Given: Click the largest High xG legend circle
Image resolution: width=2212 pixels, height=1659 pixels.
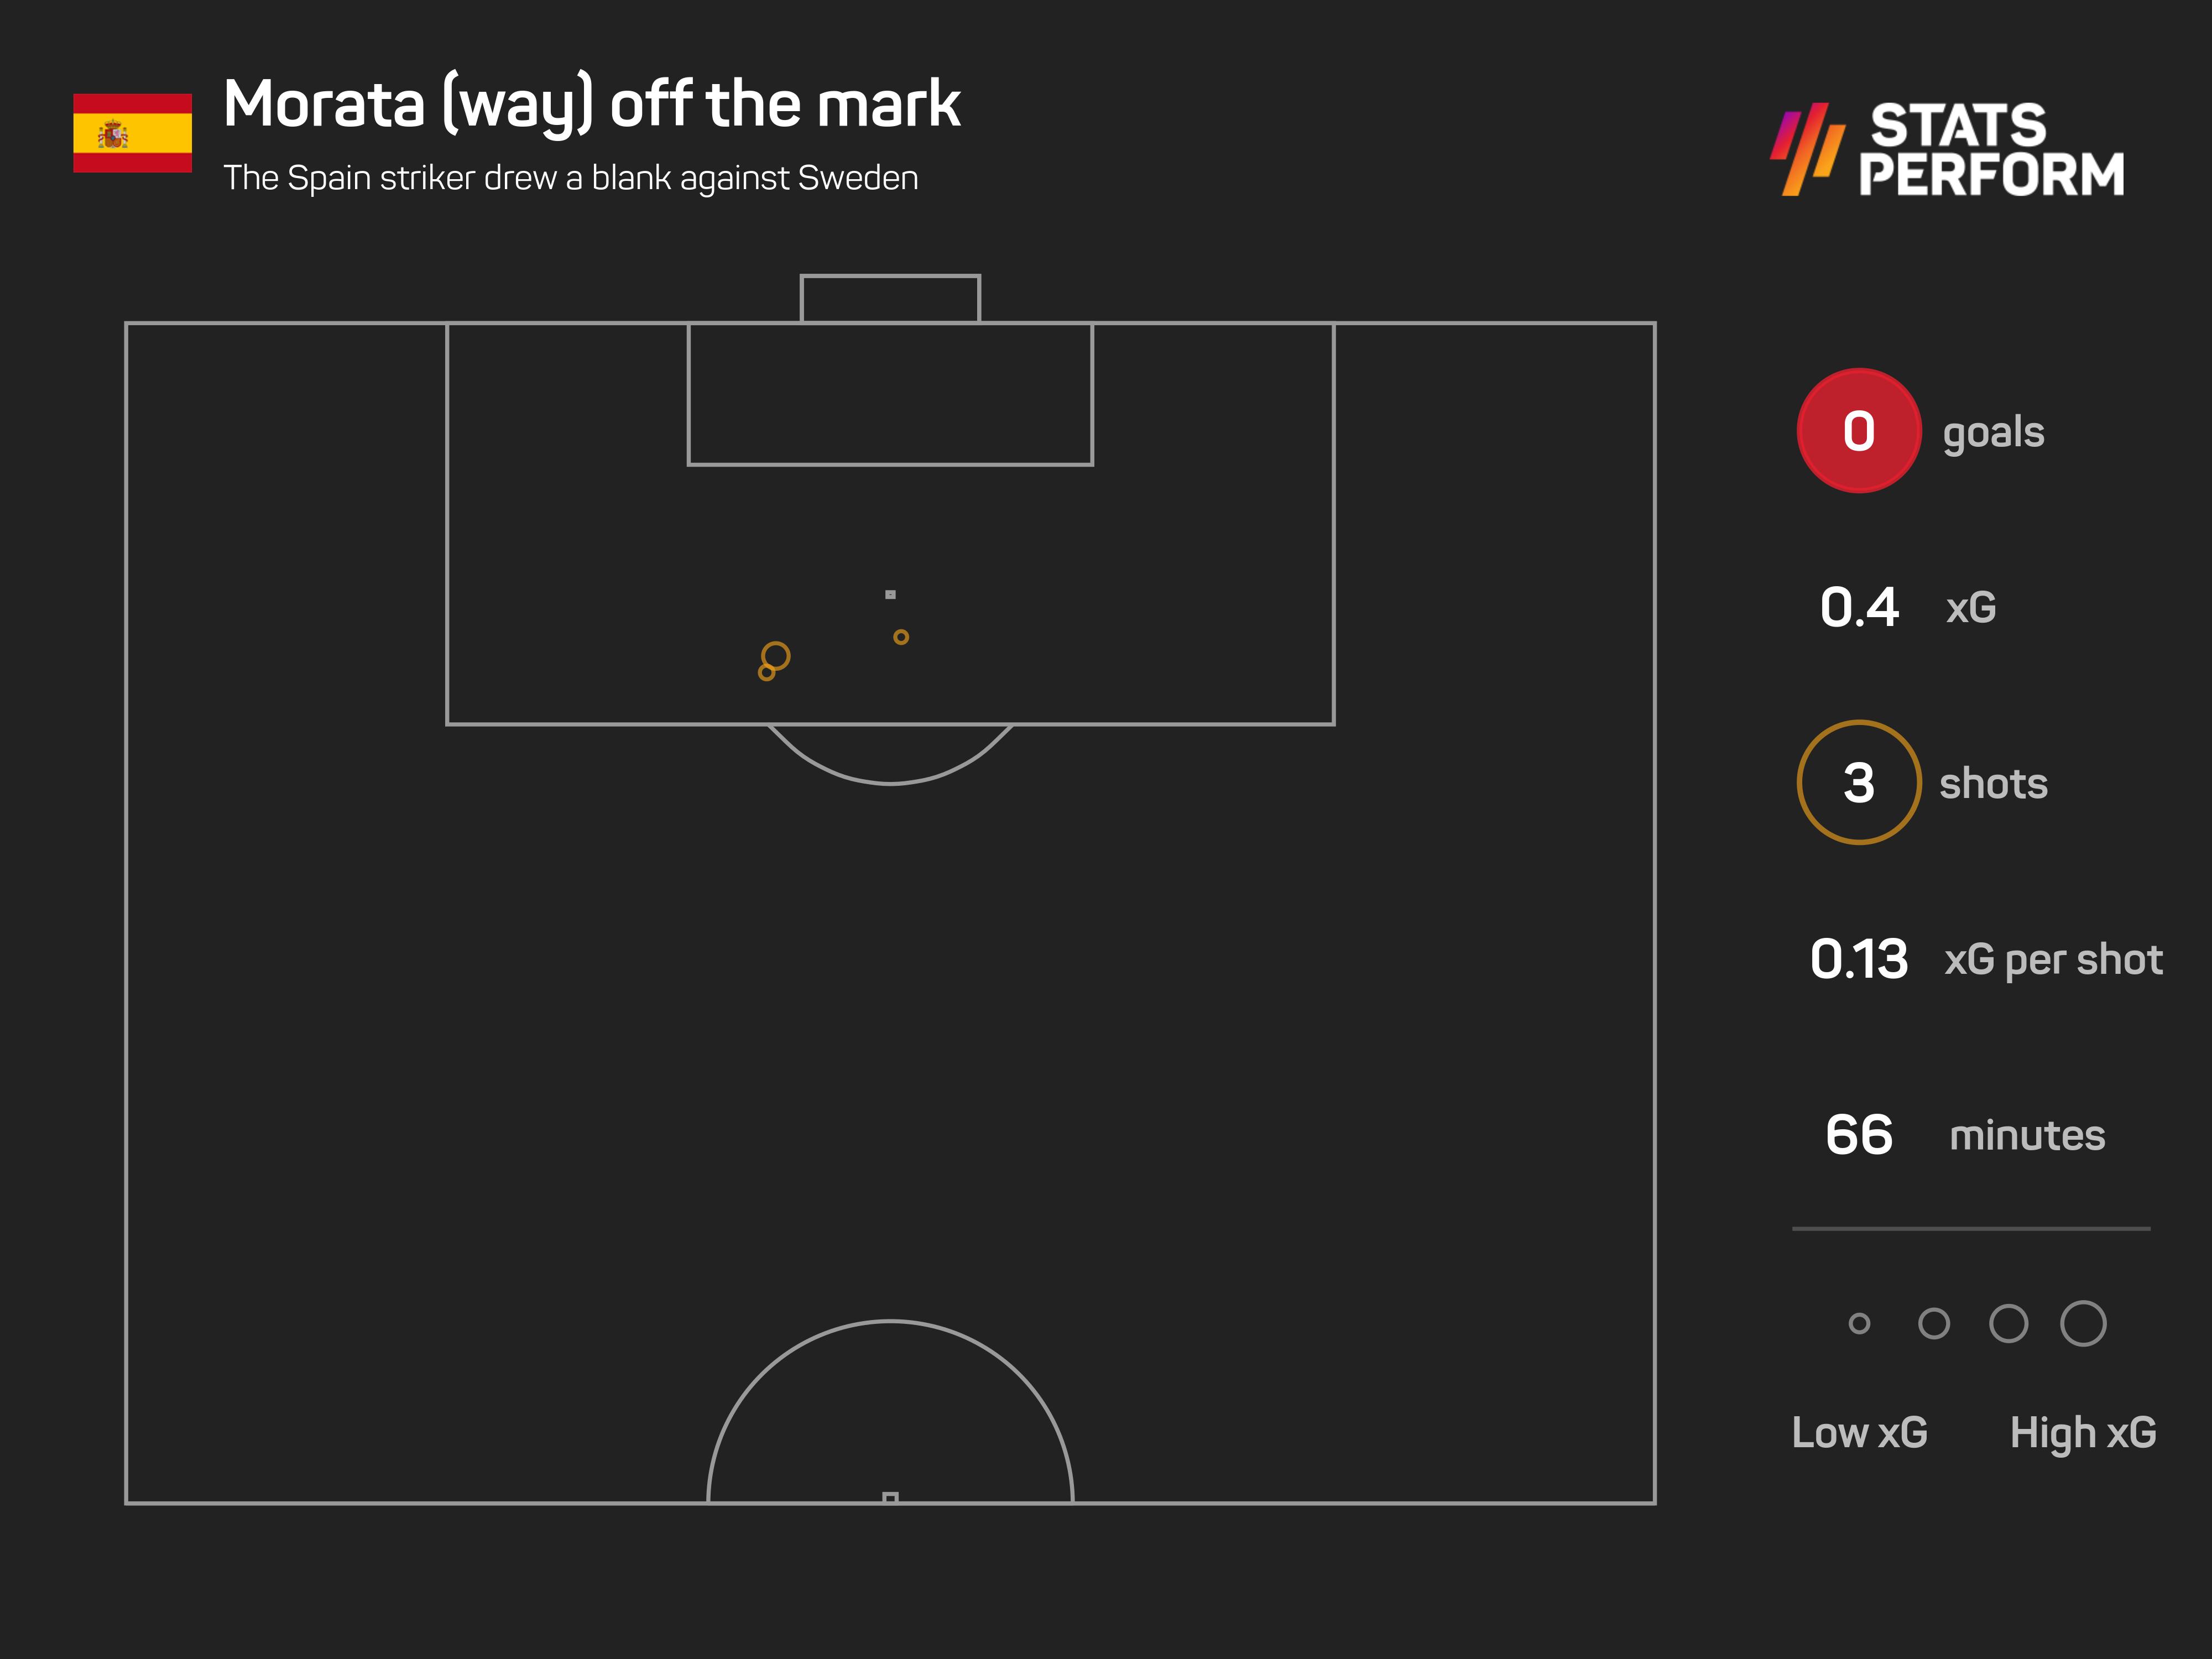Looking at the screenshot, I should pos(2084,1323).
